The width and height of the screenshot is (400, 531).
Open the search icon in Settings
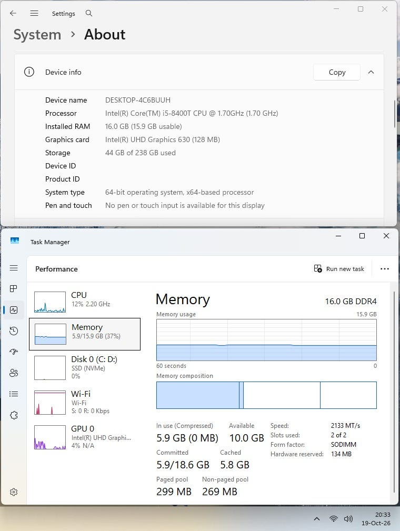89,13
